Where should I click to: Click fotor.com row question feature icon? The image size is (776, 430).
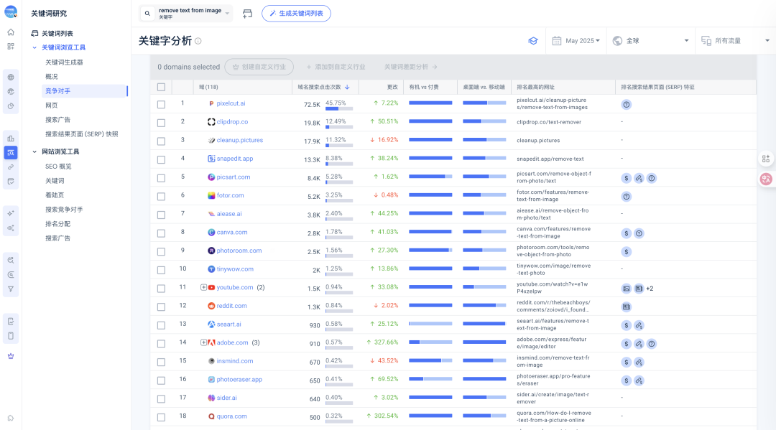626,197
